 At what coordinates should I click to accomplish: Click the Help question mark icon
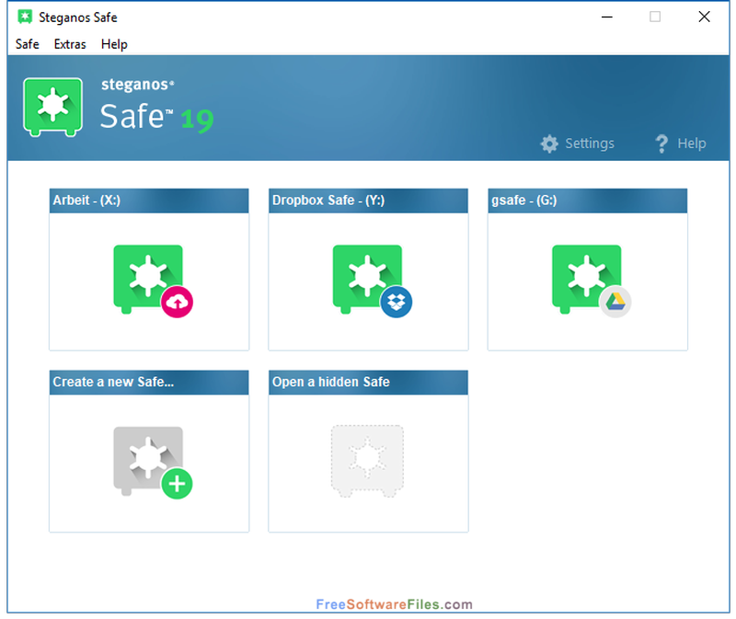point(661,143)
